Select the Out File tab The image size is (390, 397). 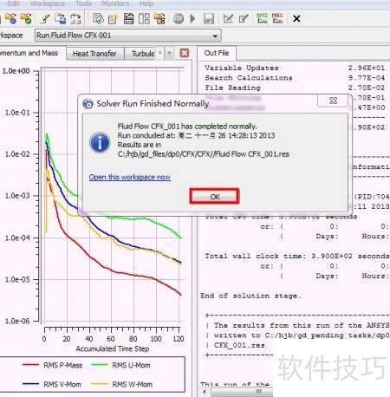pyautogui.click(x=217, y=53)
